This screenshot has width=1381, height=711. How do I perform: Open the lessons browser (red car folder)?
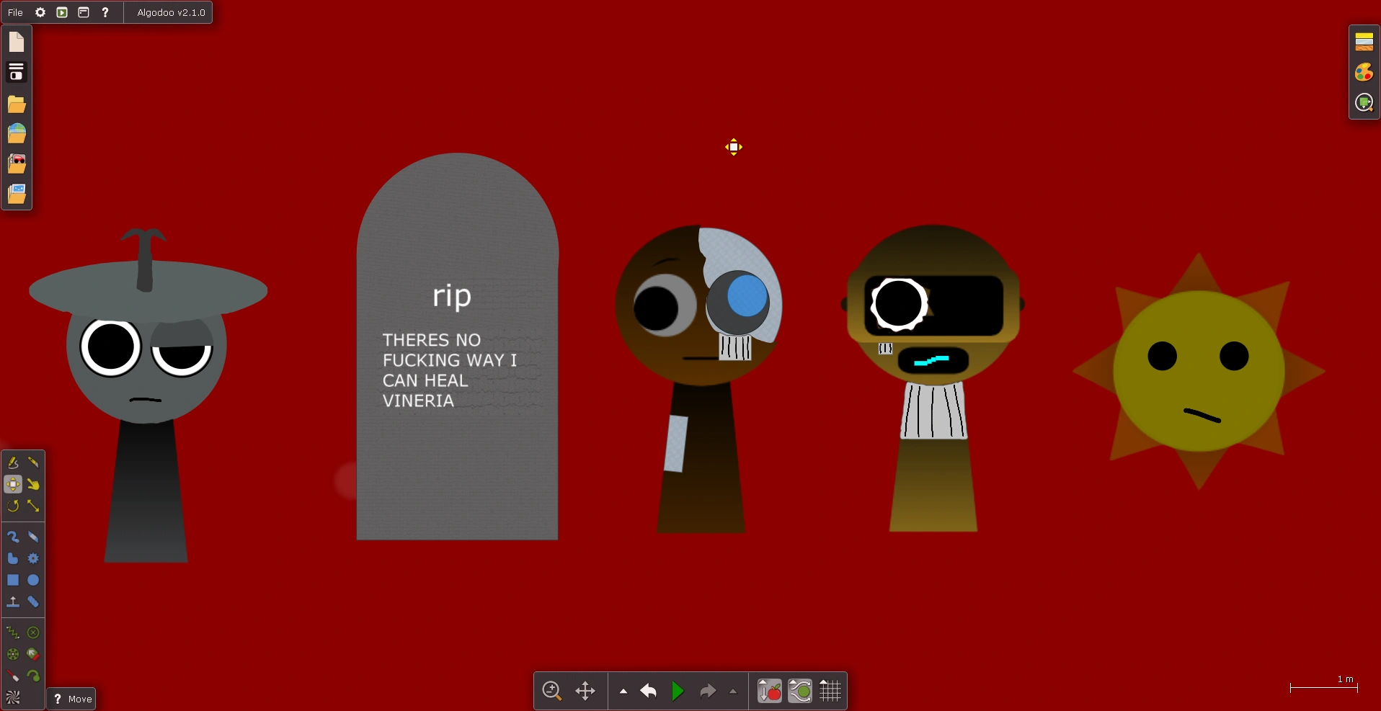(x=17, y=164)
